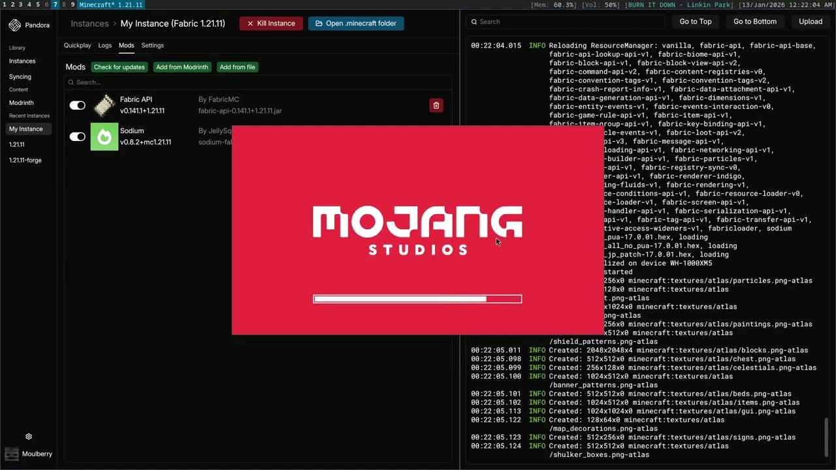Select the Mods tab
The width and height of the screenshot is (836, 470).
coord(126,46)
